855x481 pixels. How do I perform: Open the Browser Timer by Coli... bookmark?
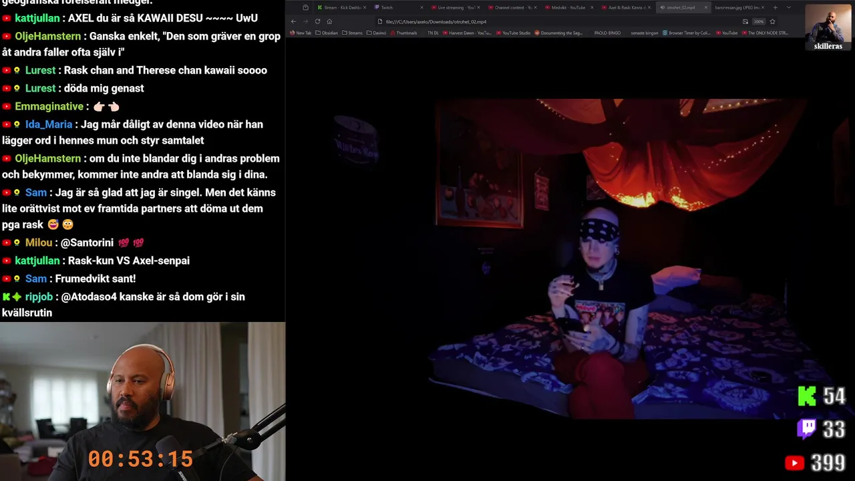[687, 33]
